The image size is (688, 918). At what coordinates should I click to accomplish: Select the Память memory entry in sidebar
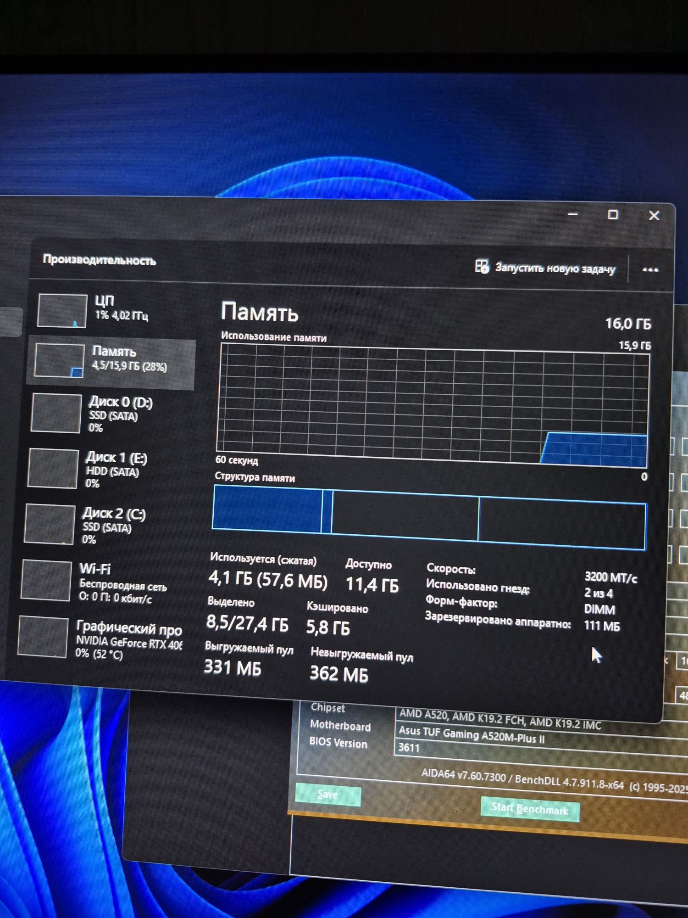[112, 363]
